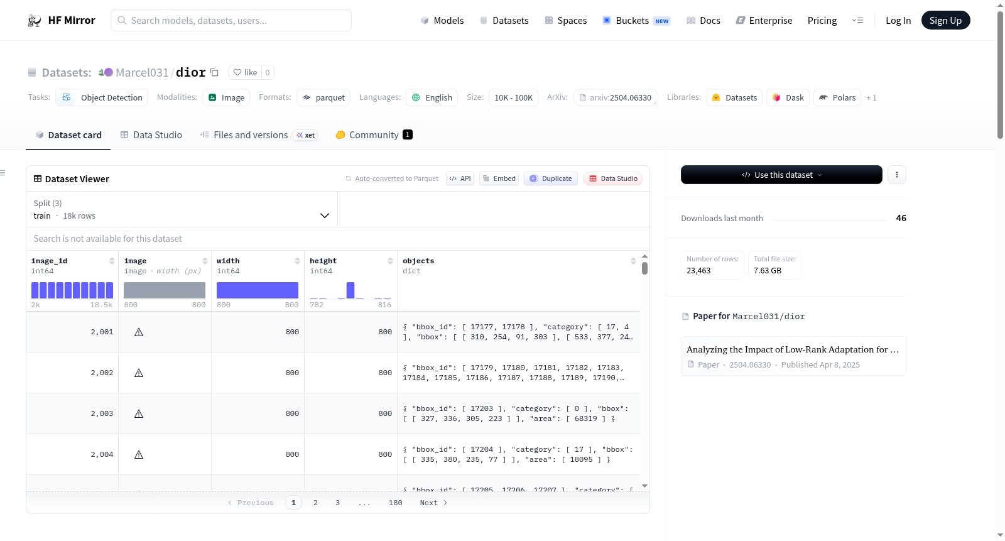The height and width of the screenshot is (541, 1005).
Task: Copy dataset name with the copy icon
Action: (214, 72)
